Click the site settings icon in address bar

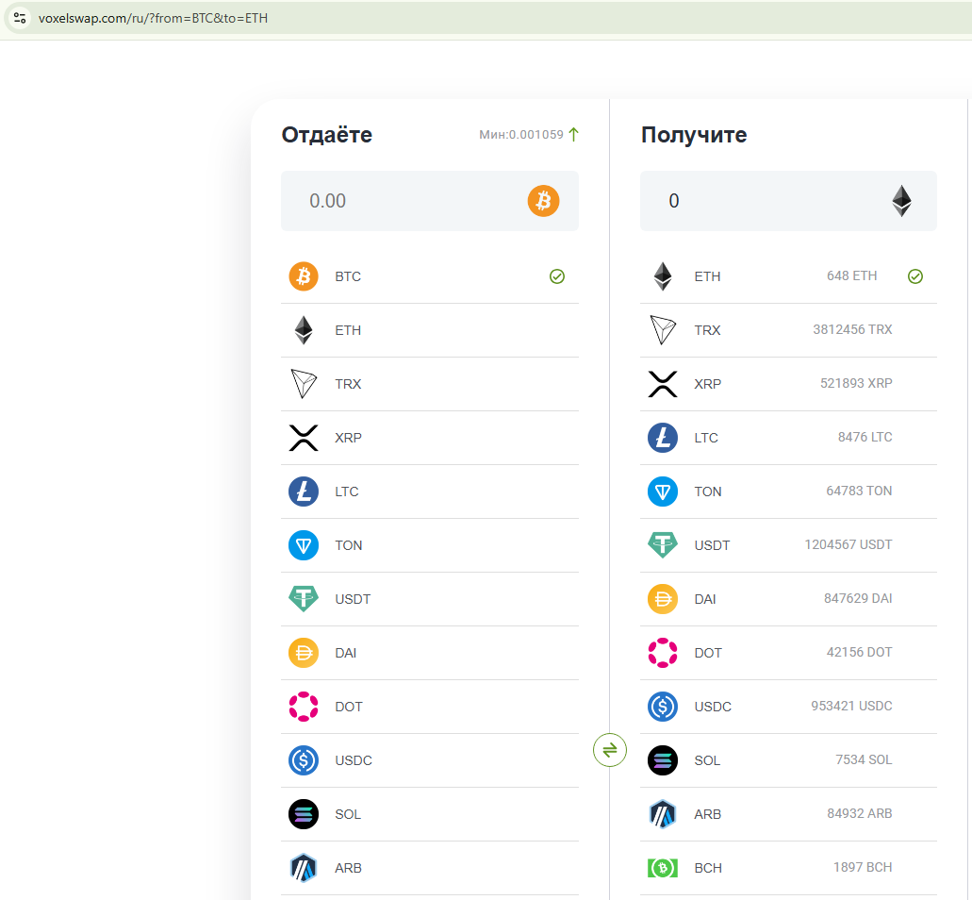20,18
